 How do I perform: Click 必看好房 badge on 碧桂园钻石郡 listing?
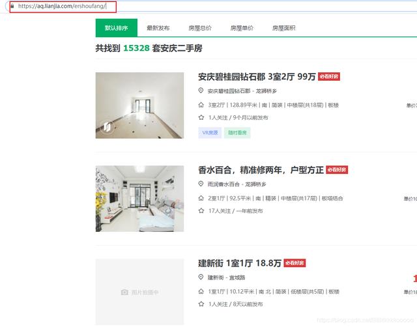click(x=329, y=77)
